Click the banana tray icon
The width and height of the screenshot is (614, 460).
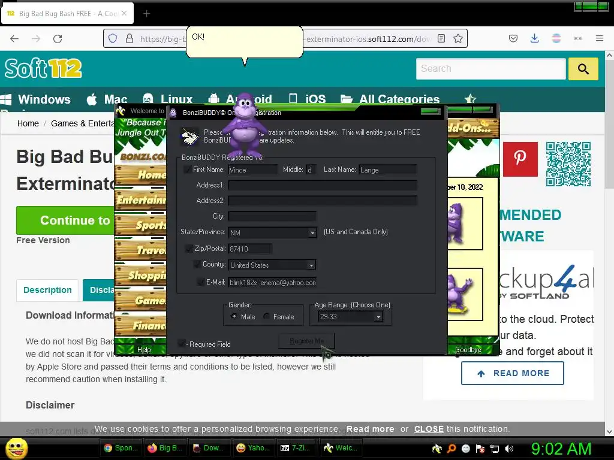[437, 448]
